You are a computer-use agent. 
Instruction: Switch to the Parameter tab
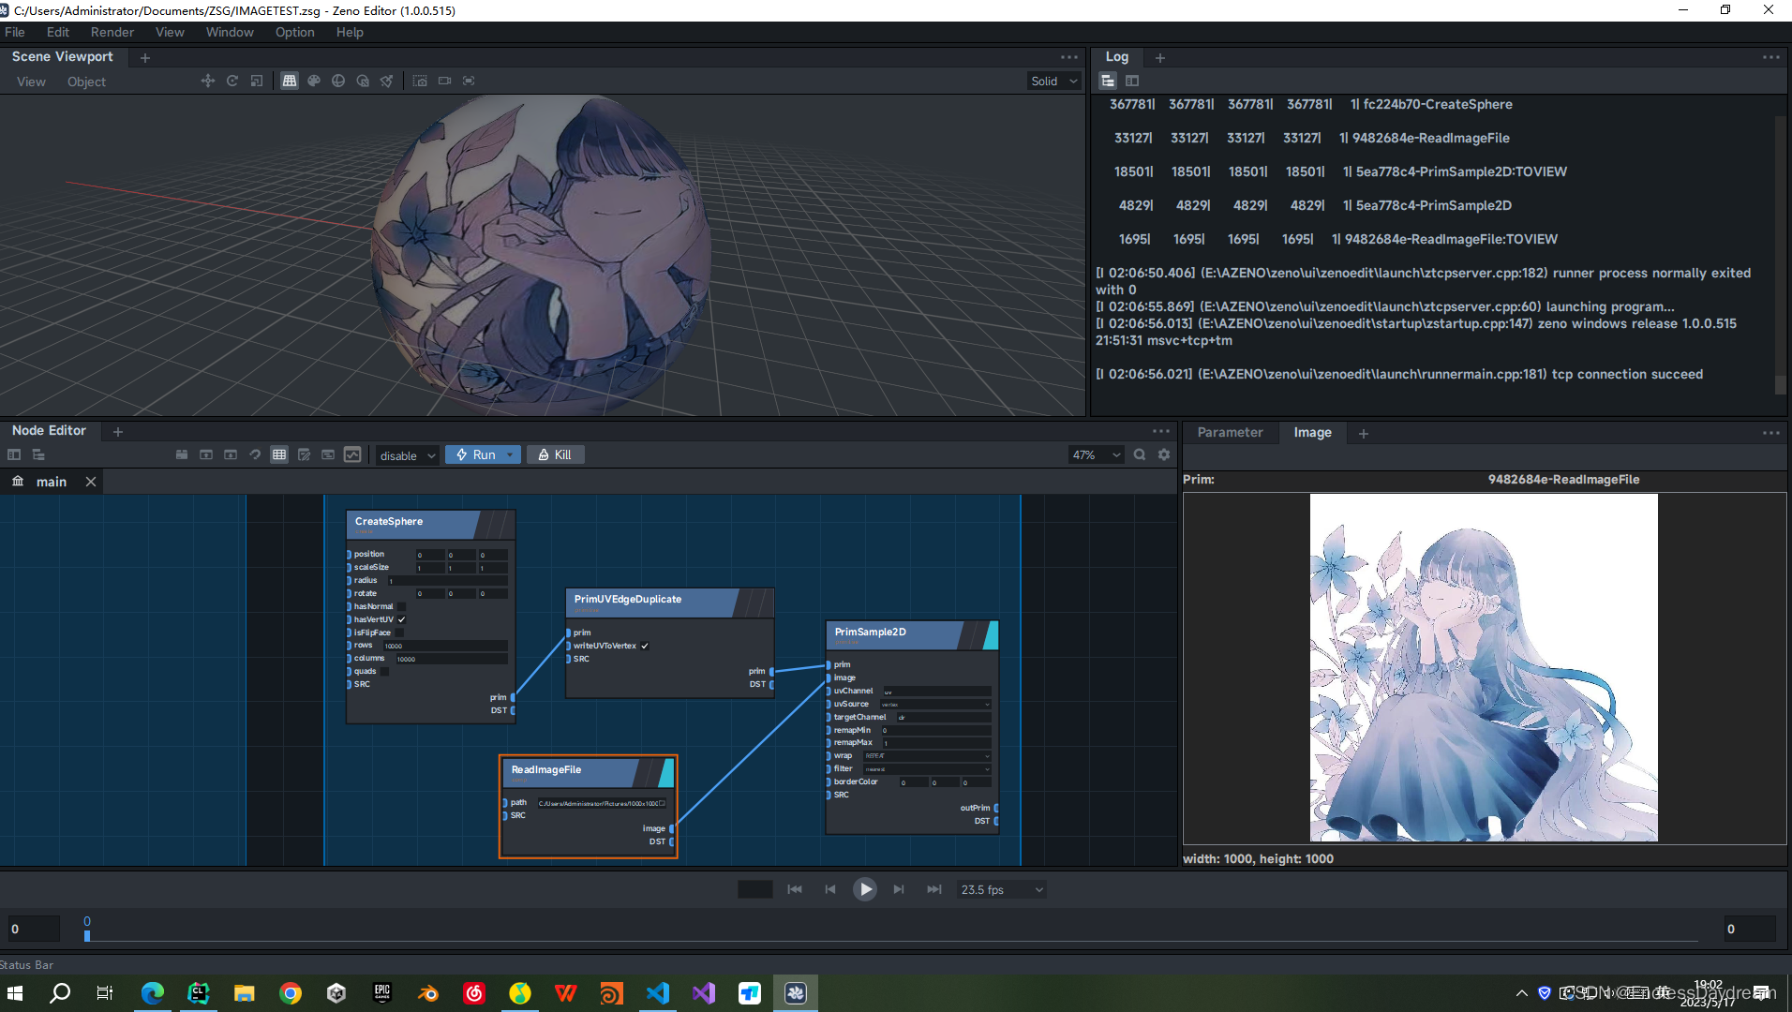[1230, 432]
